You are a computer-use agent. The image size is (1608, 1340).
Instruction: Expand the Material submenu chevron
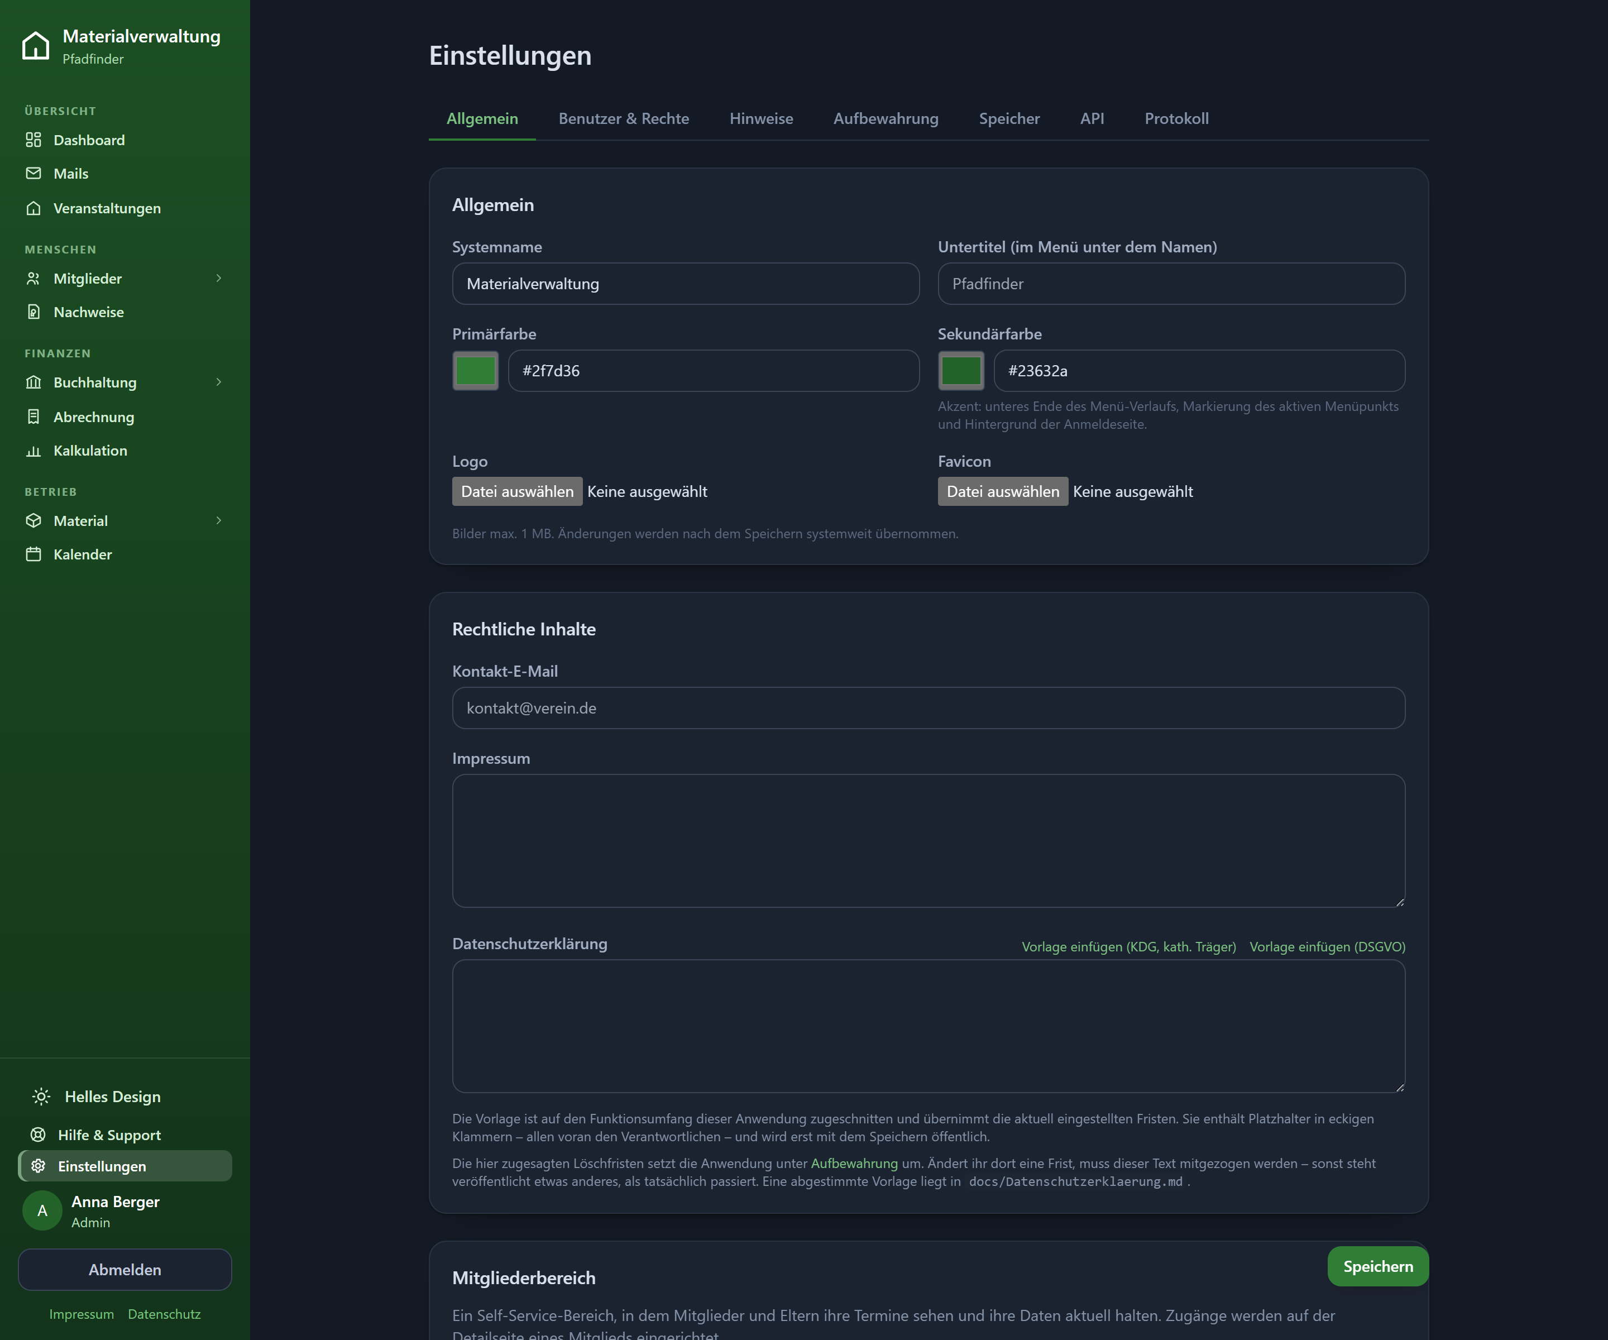click(218, 520)
